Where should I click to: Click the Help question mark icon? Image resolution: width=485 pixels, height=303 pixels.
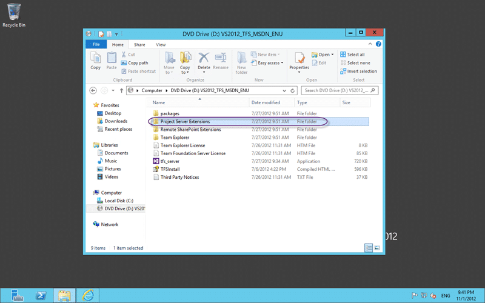[x=378, y=44]
